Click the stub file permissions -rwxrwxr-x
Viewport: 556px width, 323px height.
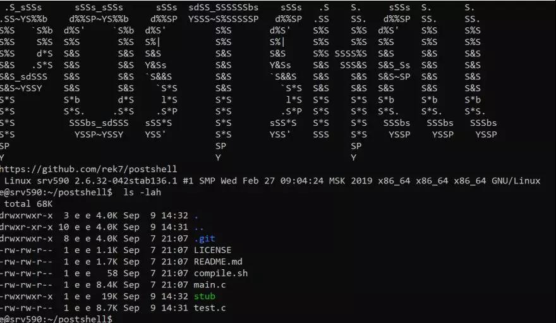coord(27,296)
